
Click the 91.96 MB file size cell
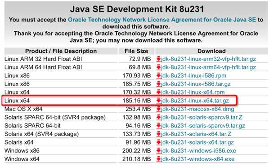tap(138, 142)
